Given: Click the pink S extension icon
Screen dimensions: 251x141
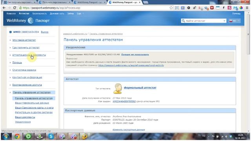Looking at the screenshot, I should (x=229, y=8).
